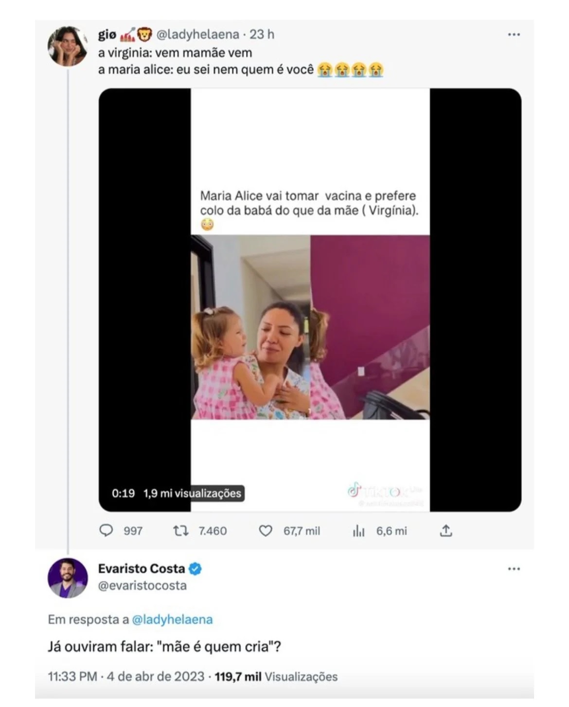Click the share upload icon
The image size is (569, 707).
pos(446,530)
